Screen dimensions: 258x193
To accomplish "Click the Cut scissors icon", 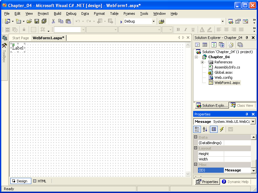I will click(53, 21).
